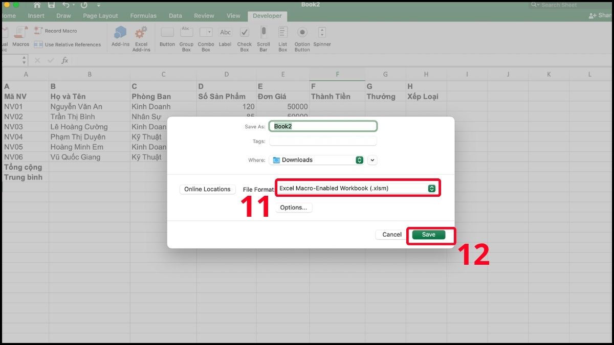Select column J header
The height and width of the screenshot is (345, 614).
(x=508, y=75)
